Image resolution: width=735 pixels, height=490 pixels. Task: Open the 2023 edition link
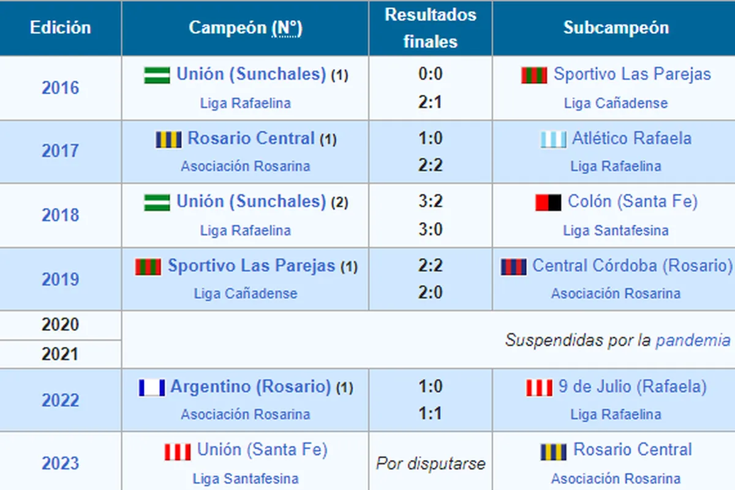[x=60, y=463]
